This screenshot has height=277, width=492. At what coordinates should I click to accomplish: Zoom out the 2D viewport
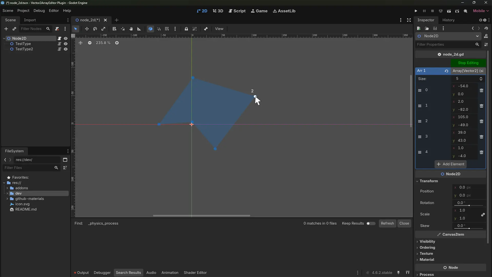tap(90, 43)
